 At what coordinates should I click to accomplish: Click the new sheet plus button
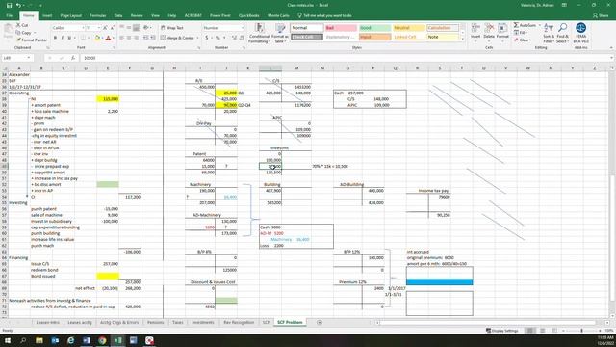point(320,322)
